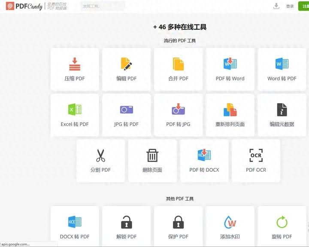Select the 解锁 PDF open padlock icon
The image size is (309, 247).
pos(126,222)
